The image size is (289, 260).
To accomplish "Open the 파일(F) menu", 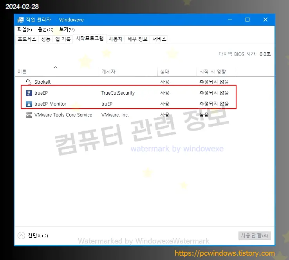I will coord(25,29).
